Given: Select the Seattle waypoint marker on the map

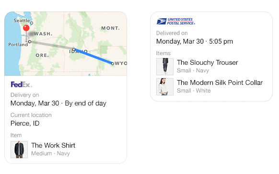Looking at the screenshot, I should 32,23.
